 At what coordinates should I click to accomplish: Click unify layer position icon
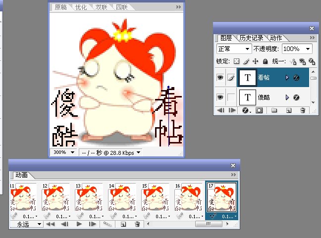(x=293, y=61)
